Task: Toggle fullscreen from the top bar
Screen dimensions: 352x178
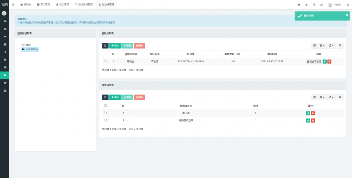Action: click(x=321, y=5)
